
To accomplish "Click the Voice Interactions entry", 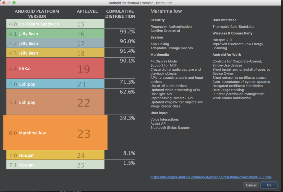I will [164, 119].
